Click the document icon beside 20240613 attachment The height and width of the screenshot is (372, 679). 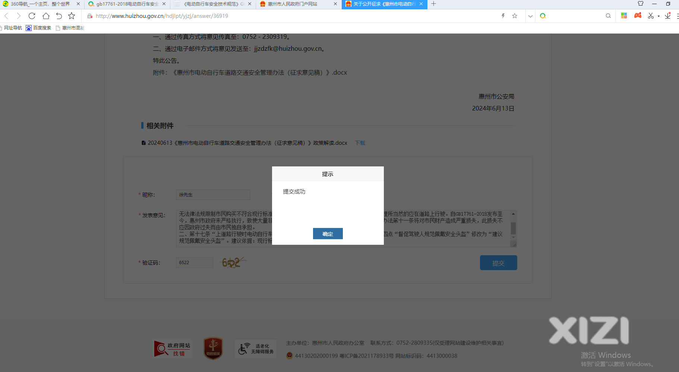pos(143,143)
